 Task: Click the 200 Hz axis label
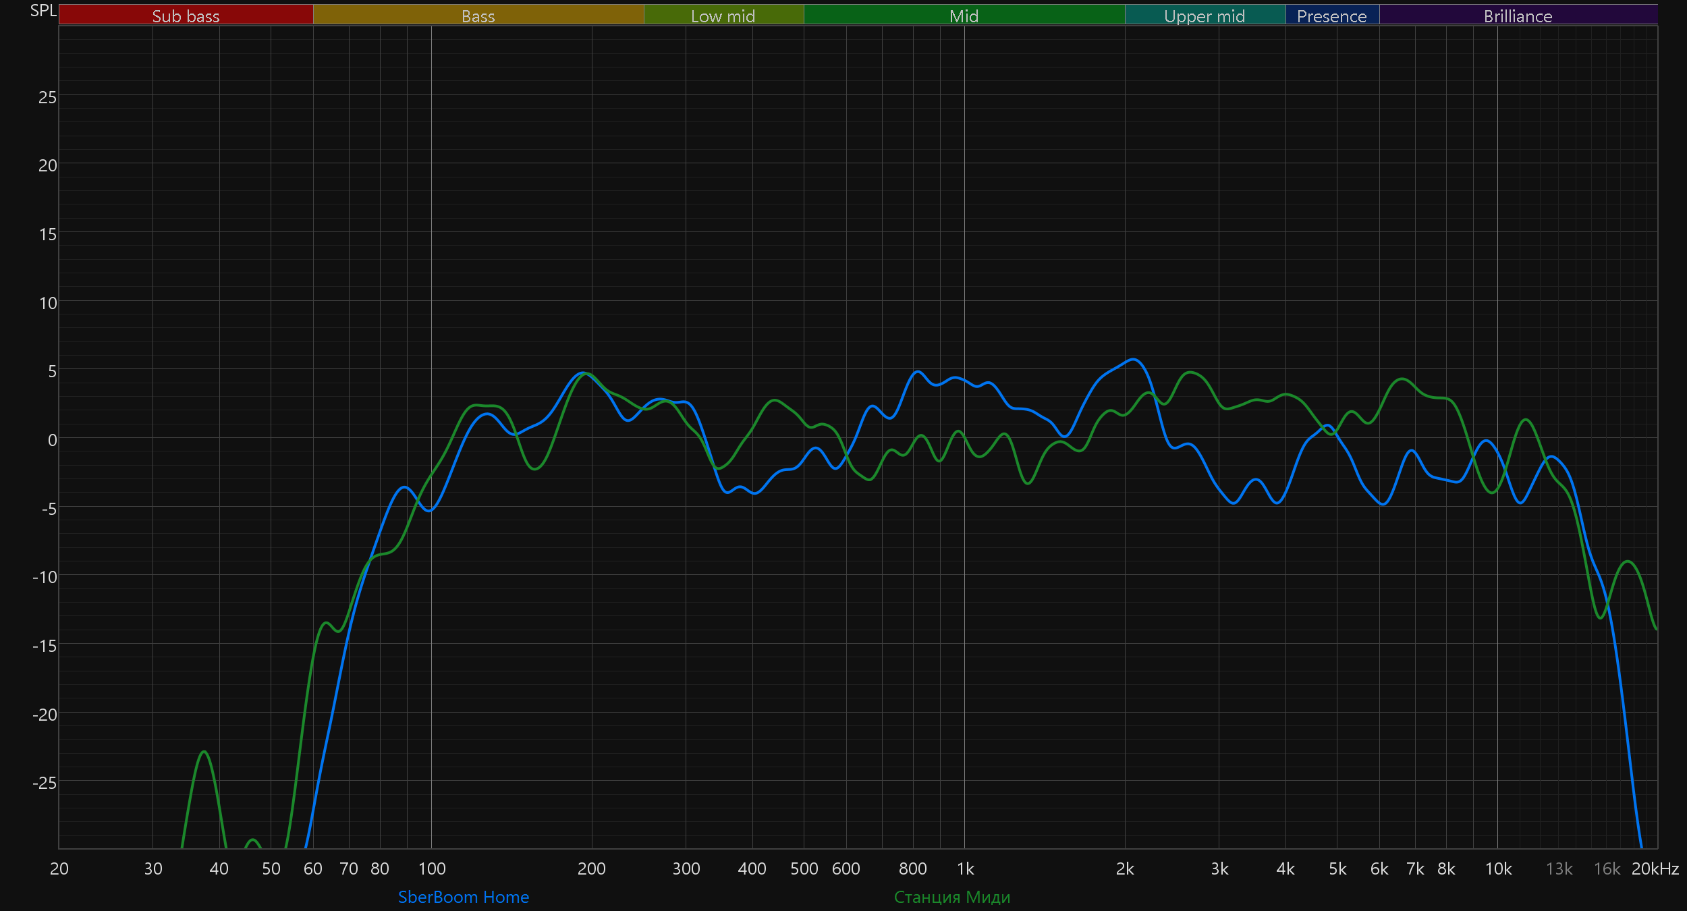(591, 869)
